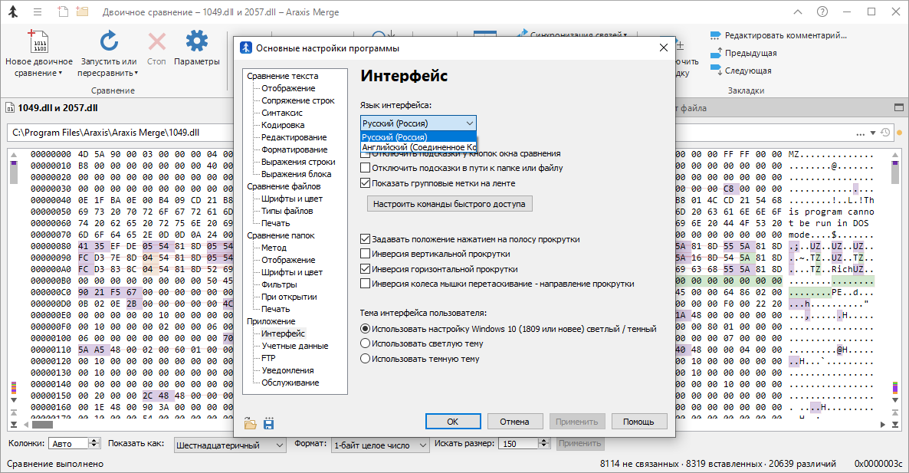
Task: Click the Стоп red cross icon
Action: [156, 41]
